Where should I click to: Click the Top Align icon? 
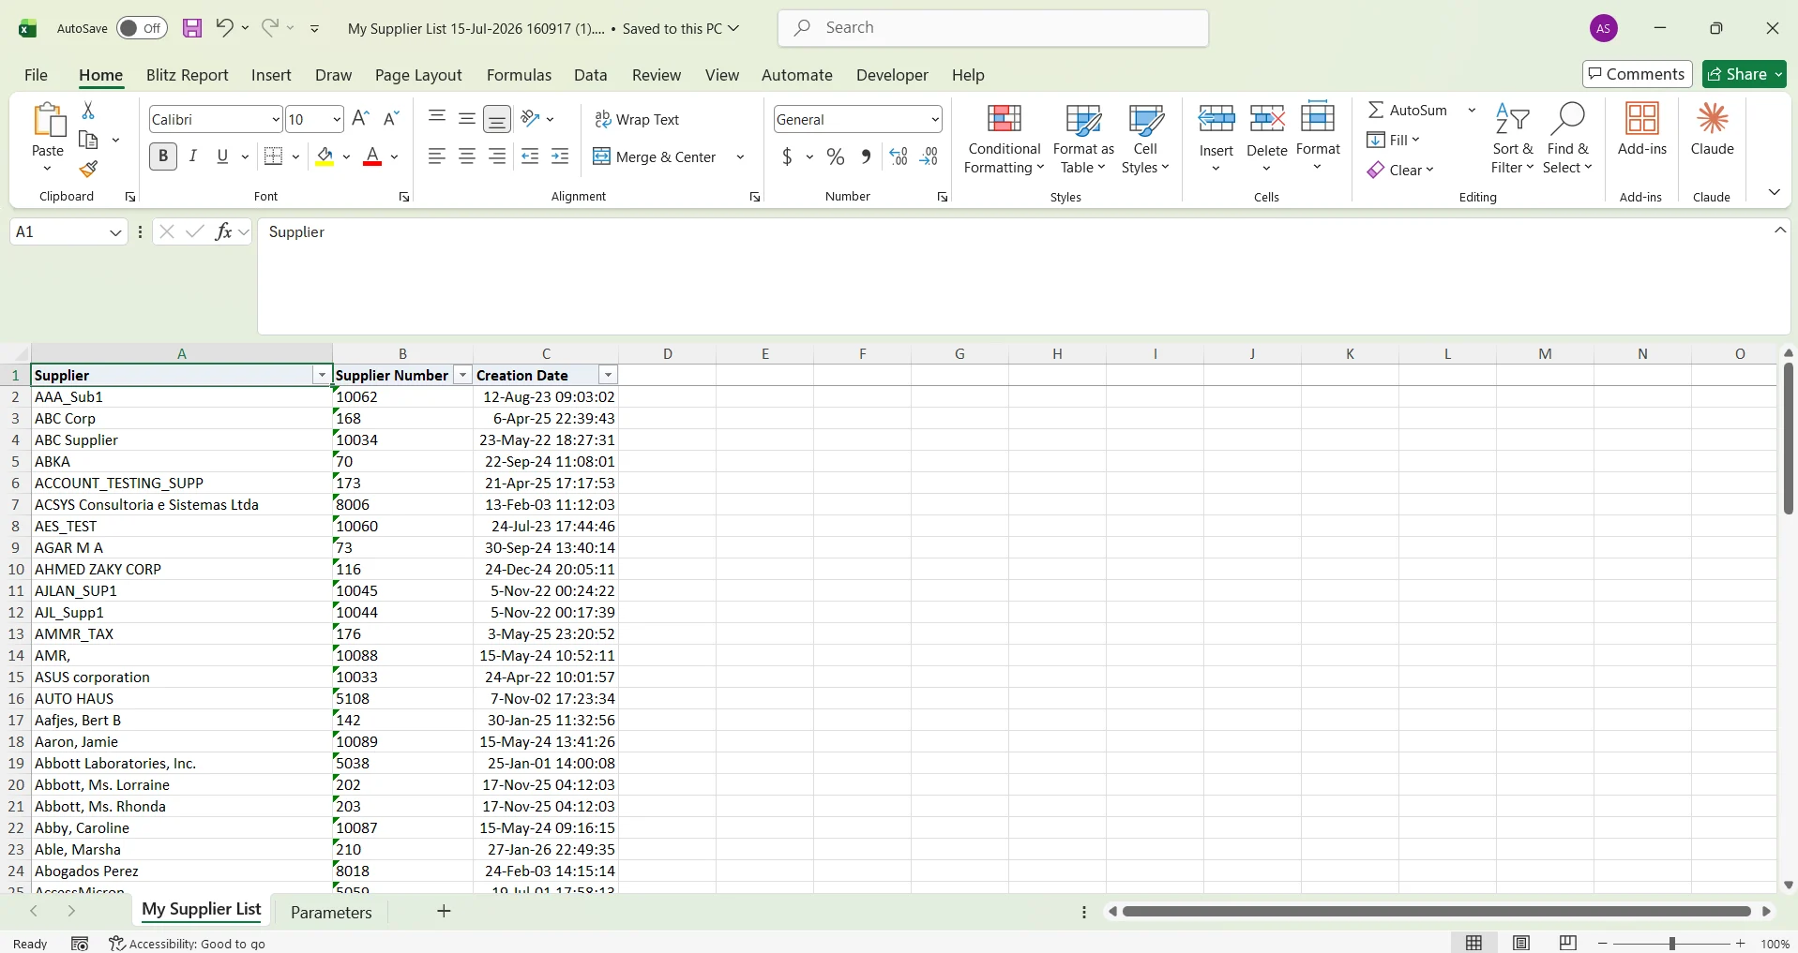437,117
